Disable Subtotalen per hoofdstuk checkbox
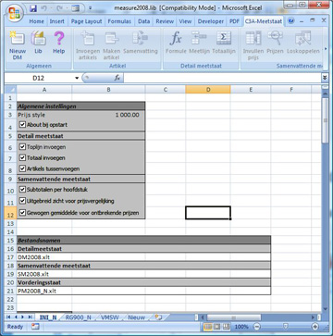333x336 pixels. tap(22, 189)
